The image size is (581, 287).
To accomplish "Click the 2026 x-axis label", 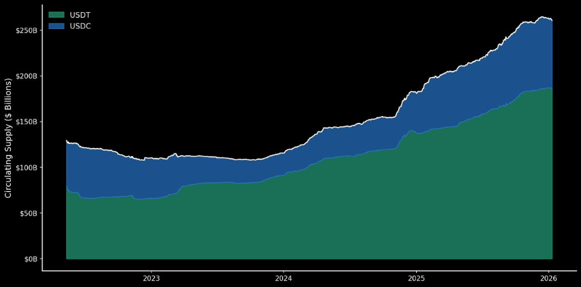I will point(549,278).
